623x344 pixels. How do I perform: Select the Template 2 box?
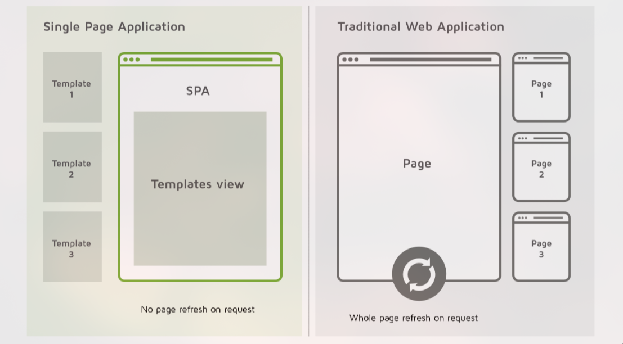(x=72, y=168)
